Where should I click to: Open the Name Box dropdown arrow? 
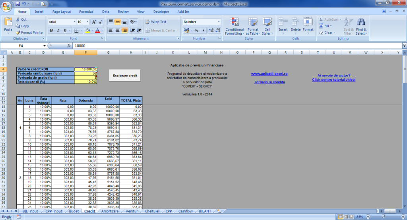point(45,46)
